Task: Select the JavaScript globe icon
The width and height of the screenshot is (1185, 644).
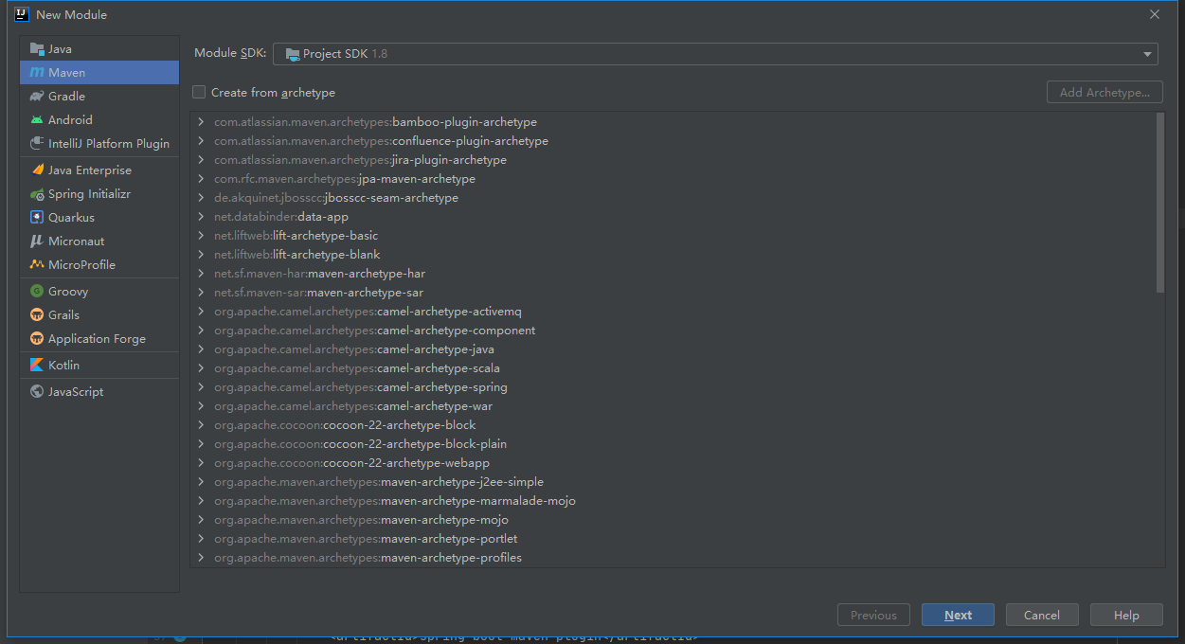Action: point(37,392)
